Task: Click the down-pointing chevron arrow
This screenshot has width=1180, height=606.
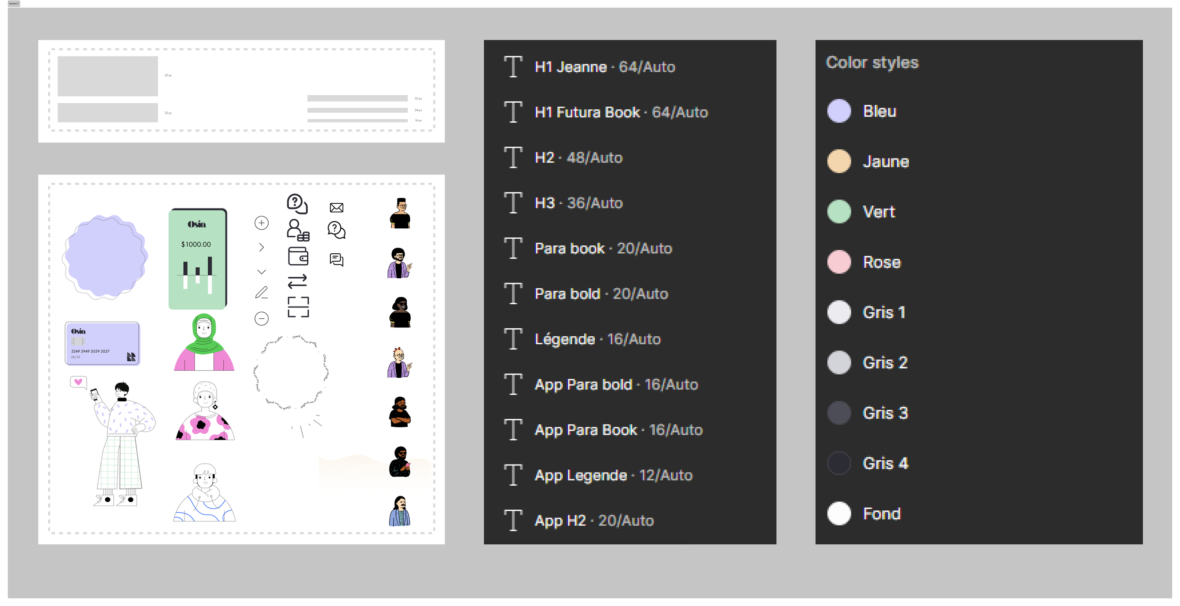Action: coord(261,272)
